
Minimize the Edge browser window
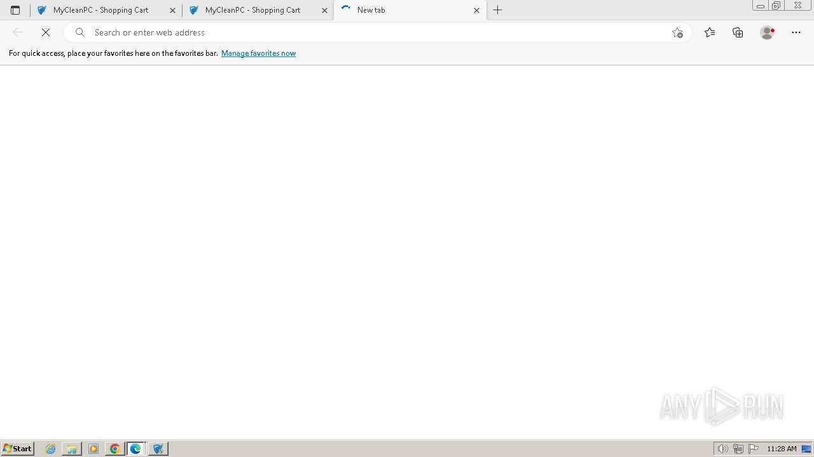click(x=760, y=6)
